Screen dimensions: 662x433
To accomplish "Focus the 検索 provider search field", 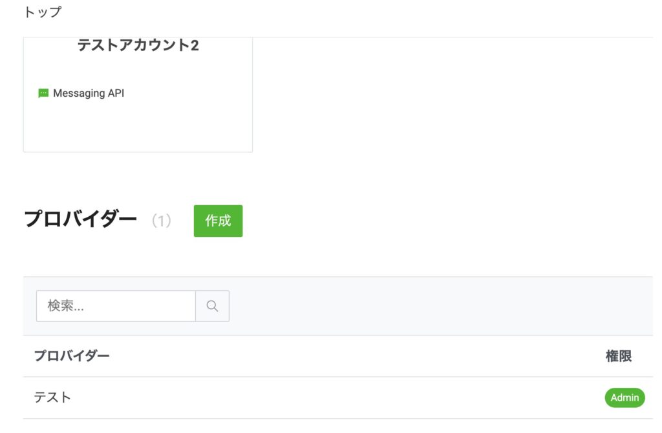I will point(116,306).
